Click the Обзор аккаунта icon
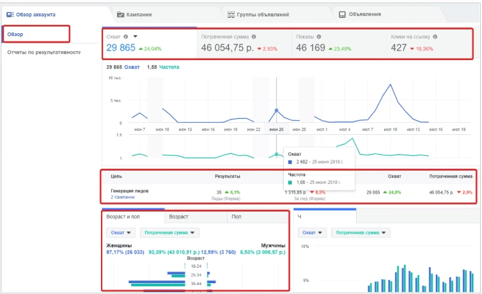Viewport: 482px width, 294px height. coord(10,15)
